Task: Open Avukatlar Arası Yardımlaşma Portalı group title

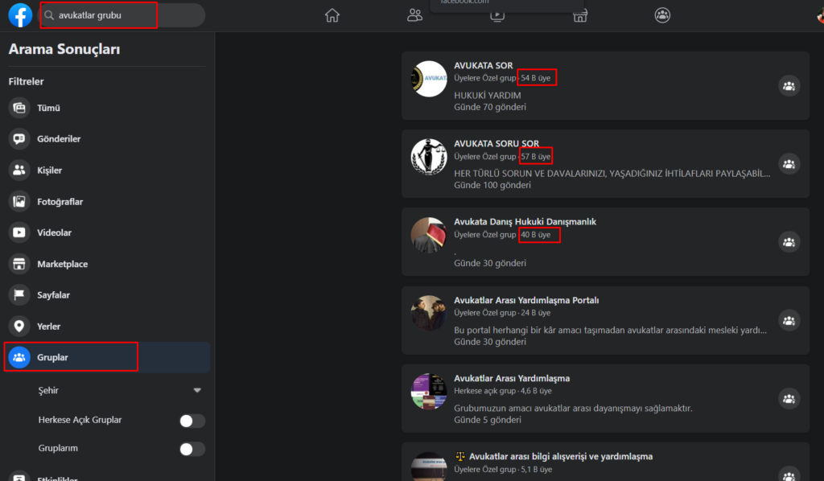Action: pos(526,300)
